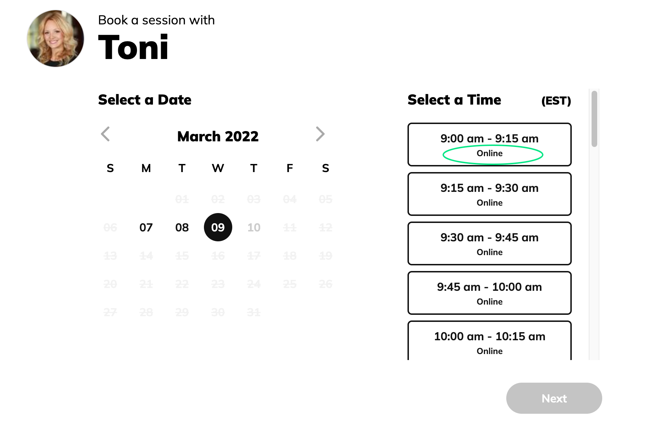Select March 08 on calendar
Image resolution: width=650 pixels, height=424 pixels.
tap(182, 228)
